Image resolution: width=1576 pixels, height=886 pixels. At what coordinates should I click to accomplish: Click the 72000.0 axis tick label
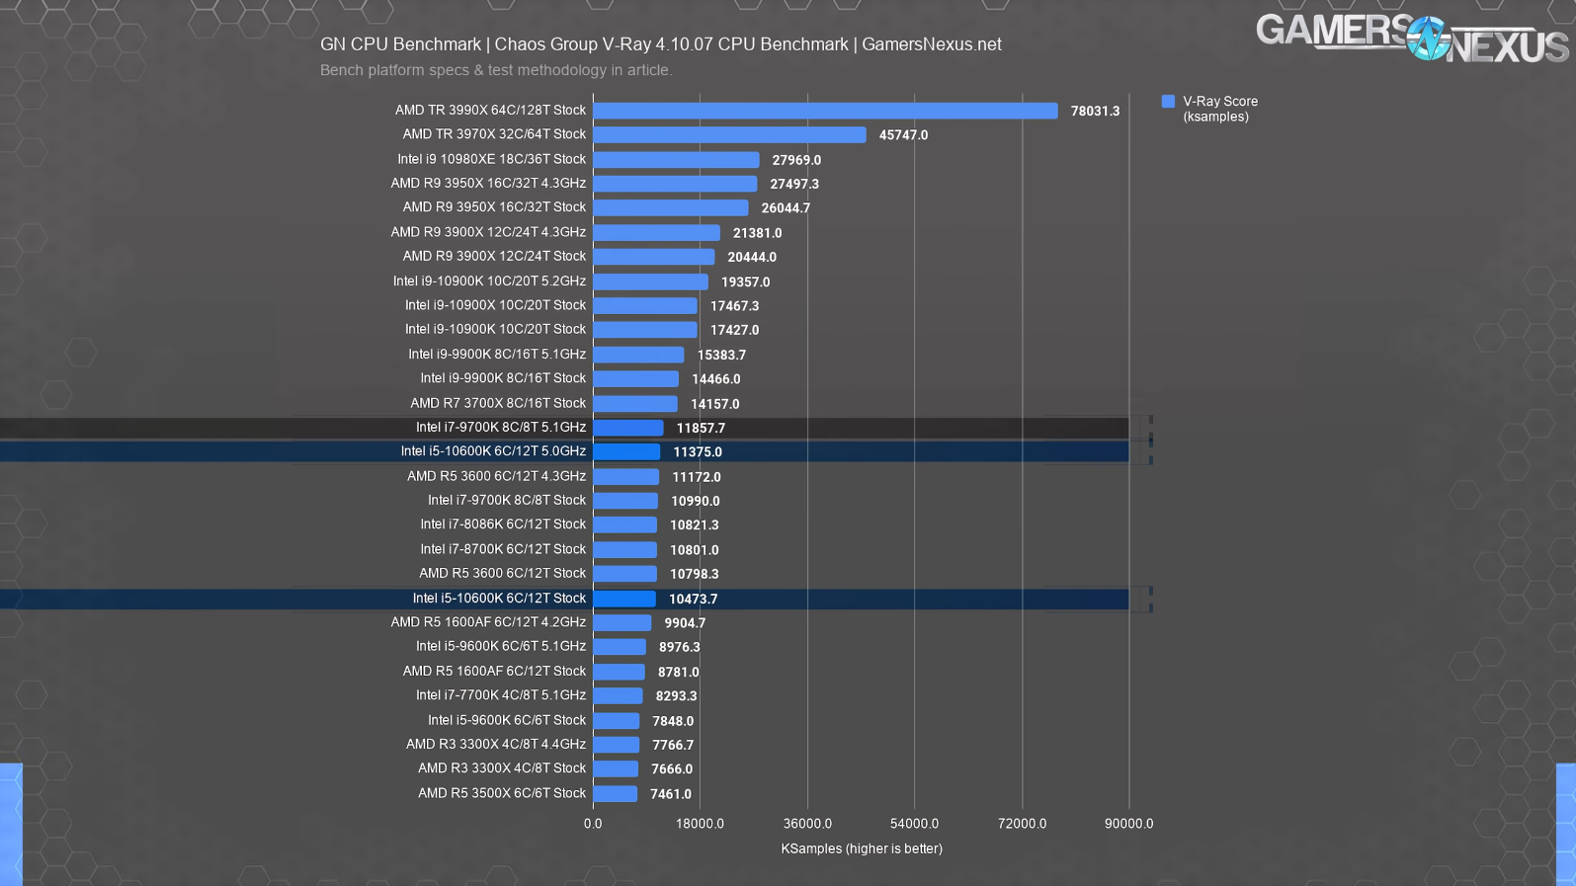coord(1022,824)
